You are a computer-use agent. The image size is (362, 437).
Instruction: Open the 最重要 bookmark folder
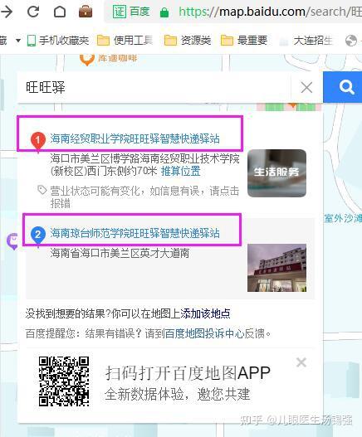coord(244,41)
